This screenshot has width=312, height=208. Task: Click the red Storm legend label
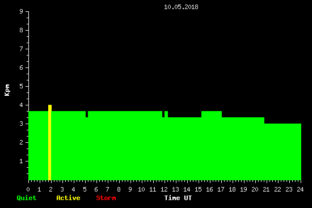pyautogui.click(x=106, y=198)
